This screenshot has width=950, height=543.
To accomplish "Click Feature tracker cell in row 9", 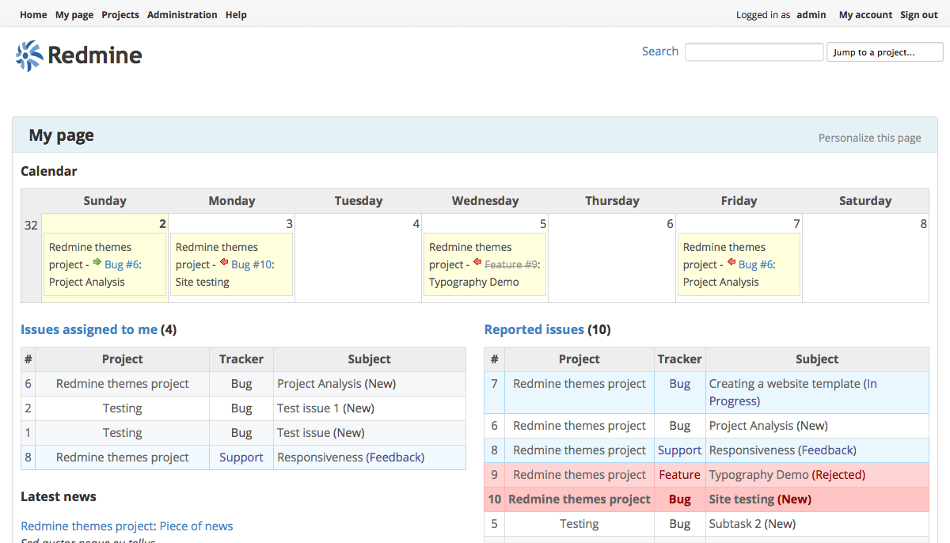I will 679,474.
